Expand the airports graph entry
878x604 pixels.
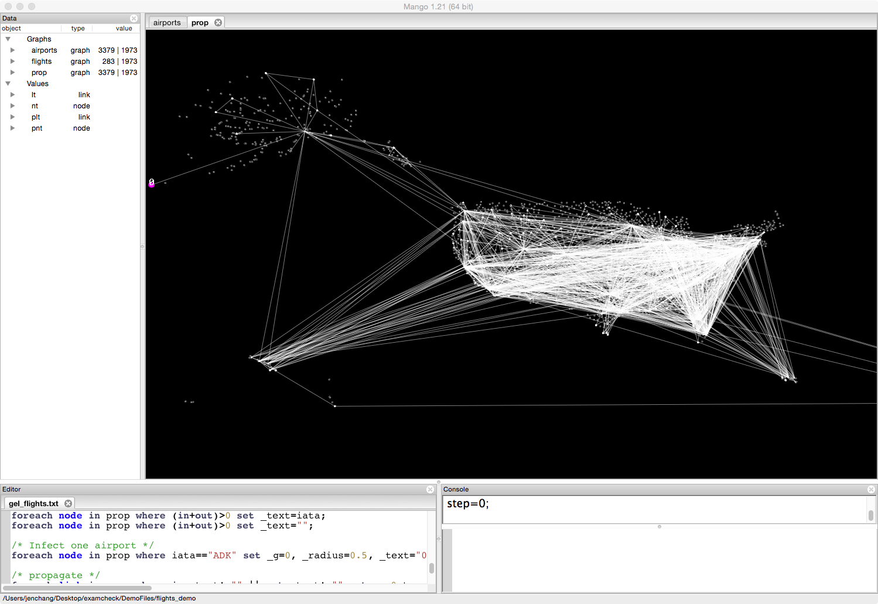pyautogui.click(x=12, y=50)
